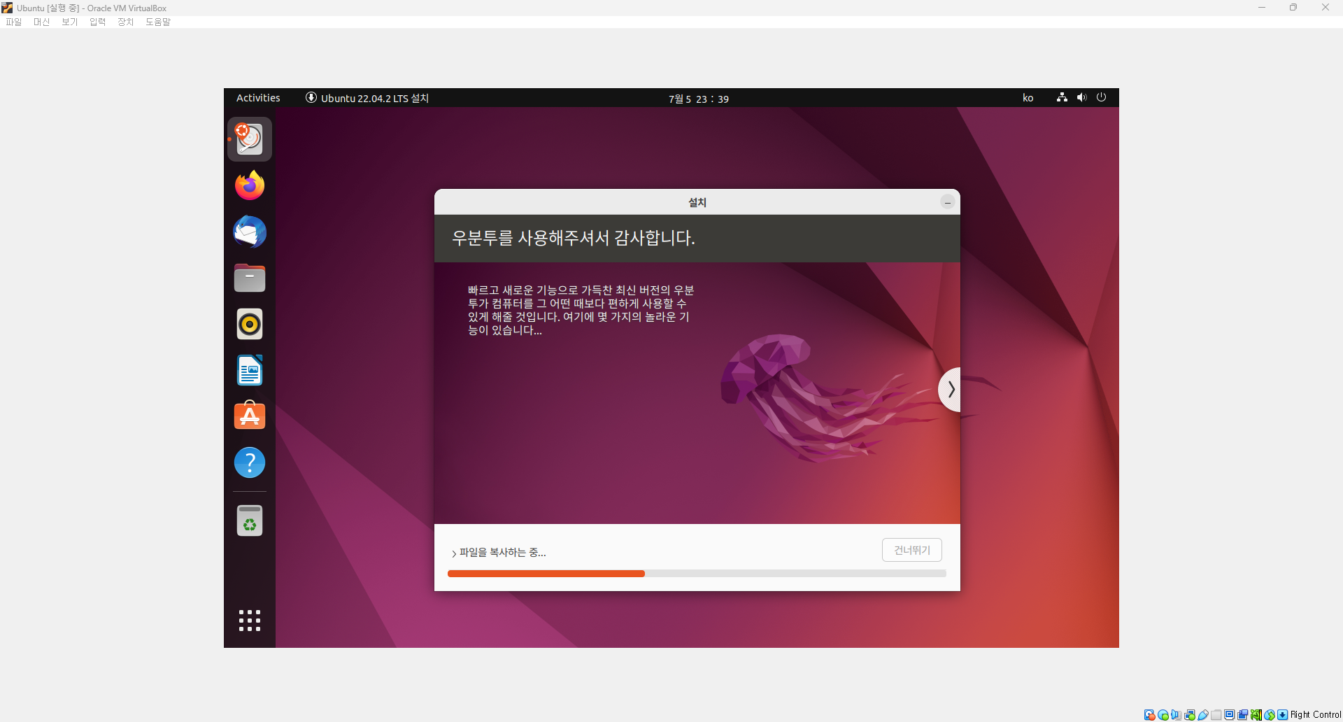This screenshot has width=1343, height=722.
Task: Click VirtualBox audio indicator in status bar
Action: click(x=1176, y=715)
